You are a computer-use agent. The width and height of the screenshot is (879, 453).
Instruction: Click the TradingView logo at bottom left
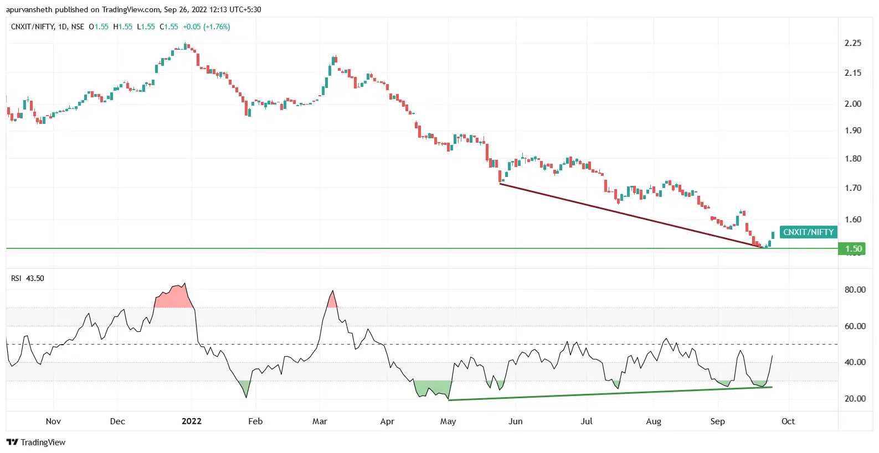[36, 442]
